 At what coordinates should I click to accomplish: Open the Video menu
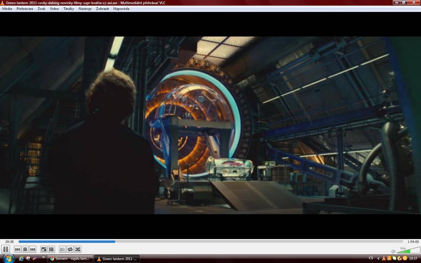pyautogui.click(x=54, y=9)
